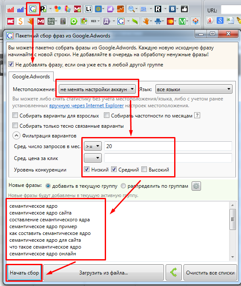Click the magnifying glass search icon

(x=131, y=9)
